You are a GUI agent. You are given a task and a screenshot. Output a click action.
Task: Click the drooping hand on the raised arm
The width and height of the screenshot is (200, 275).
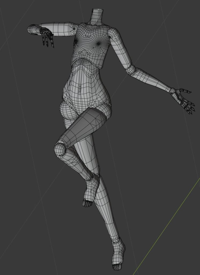(47, 37)
